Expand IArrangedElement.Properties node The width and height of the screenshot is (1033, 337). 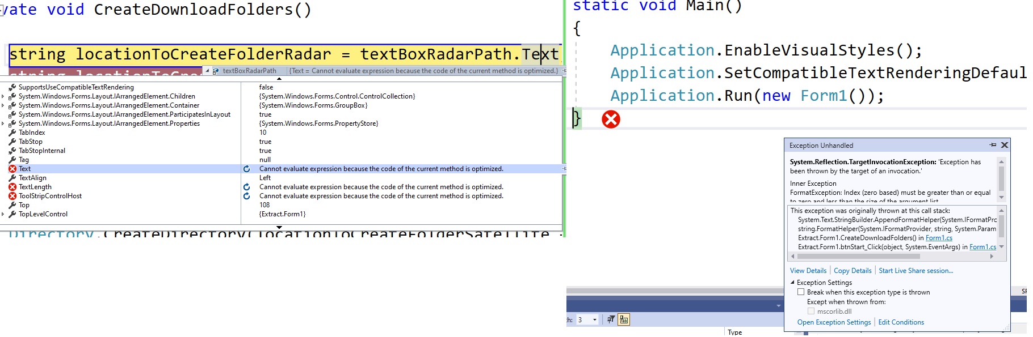coord(3,123)
